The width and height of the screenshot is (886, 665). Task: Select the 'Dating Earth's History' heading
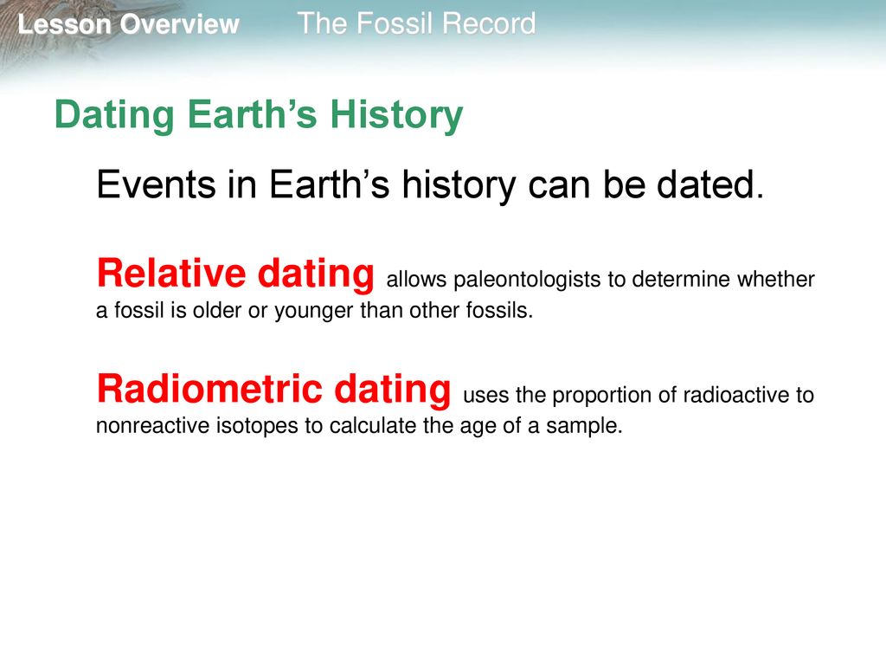[259, 115]
